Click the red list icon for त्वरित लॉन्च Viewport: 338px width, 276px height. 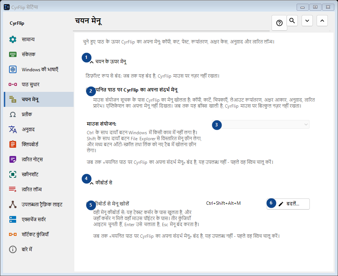[13, 189]
